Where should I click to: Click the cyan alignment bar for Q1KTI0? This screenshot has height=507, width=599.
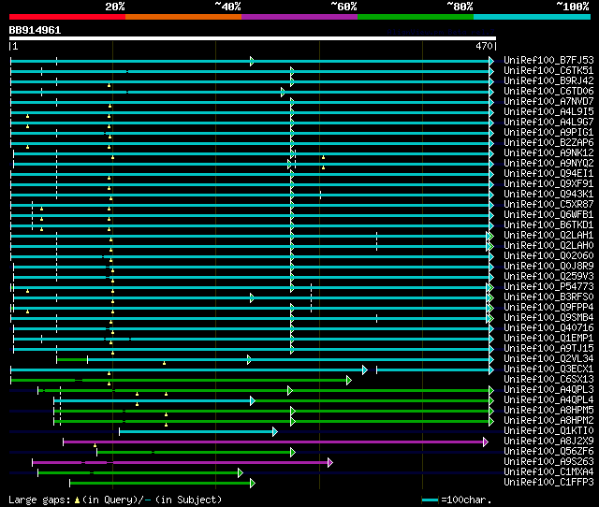tap(197, 432)
